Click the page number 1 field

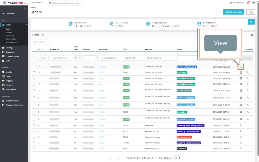point(114,158)
